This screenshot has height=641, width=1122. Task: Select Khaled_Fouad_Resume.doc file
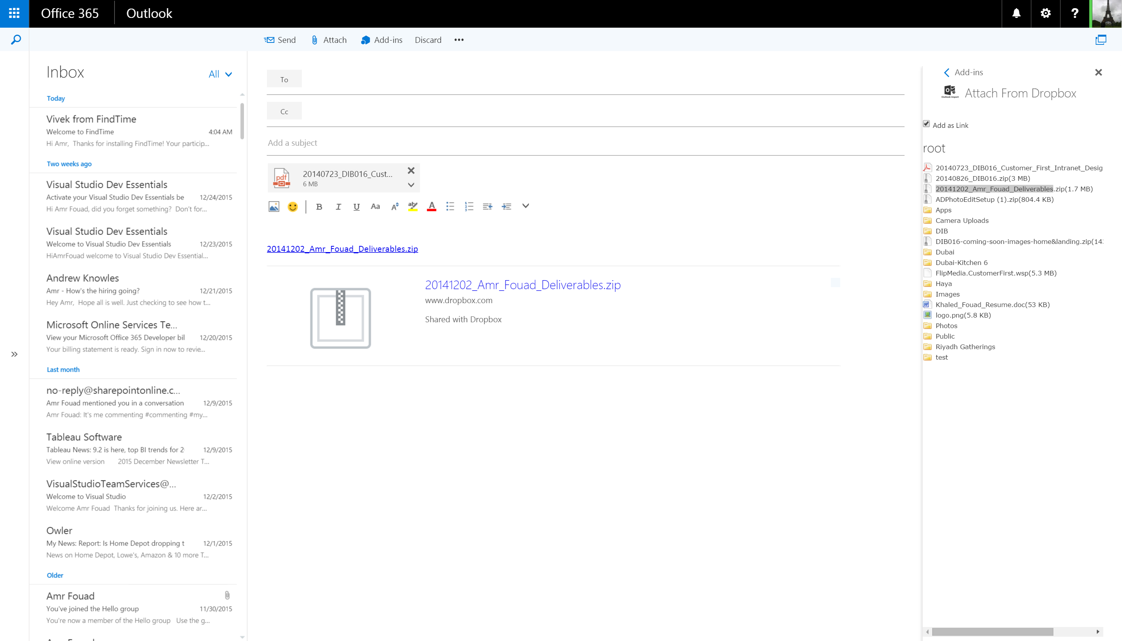click(x=992, y=305)
